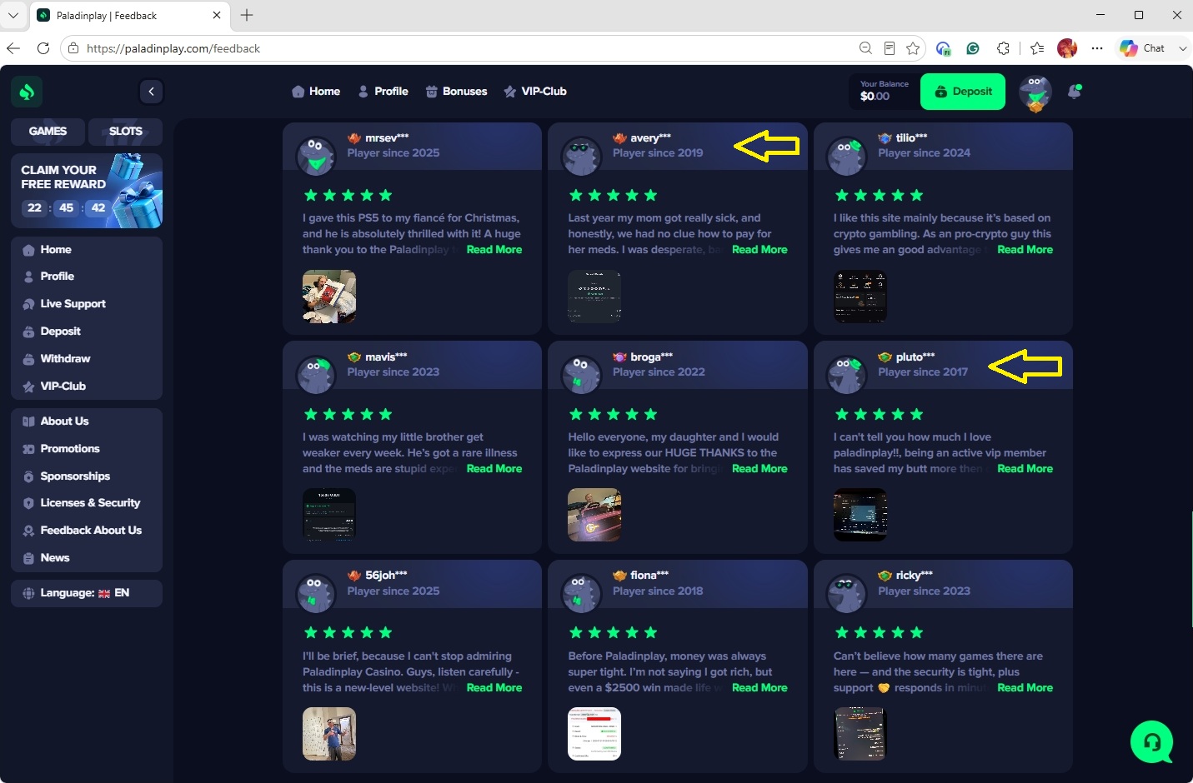Click the Claim Your Free Reward banner
The height and width of the screenshot is (783, 1193).
tap(87, 191)
